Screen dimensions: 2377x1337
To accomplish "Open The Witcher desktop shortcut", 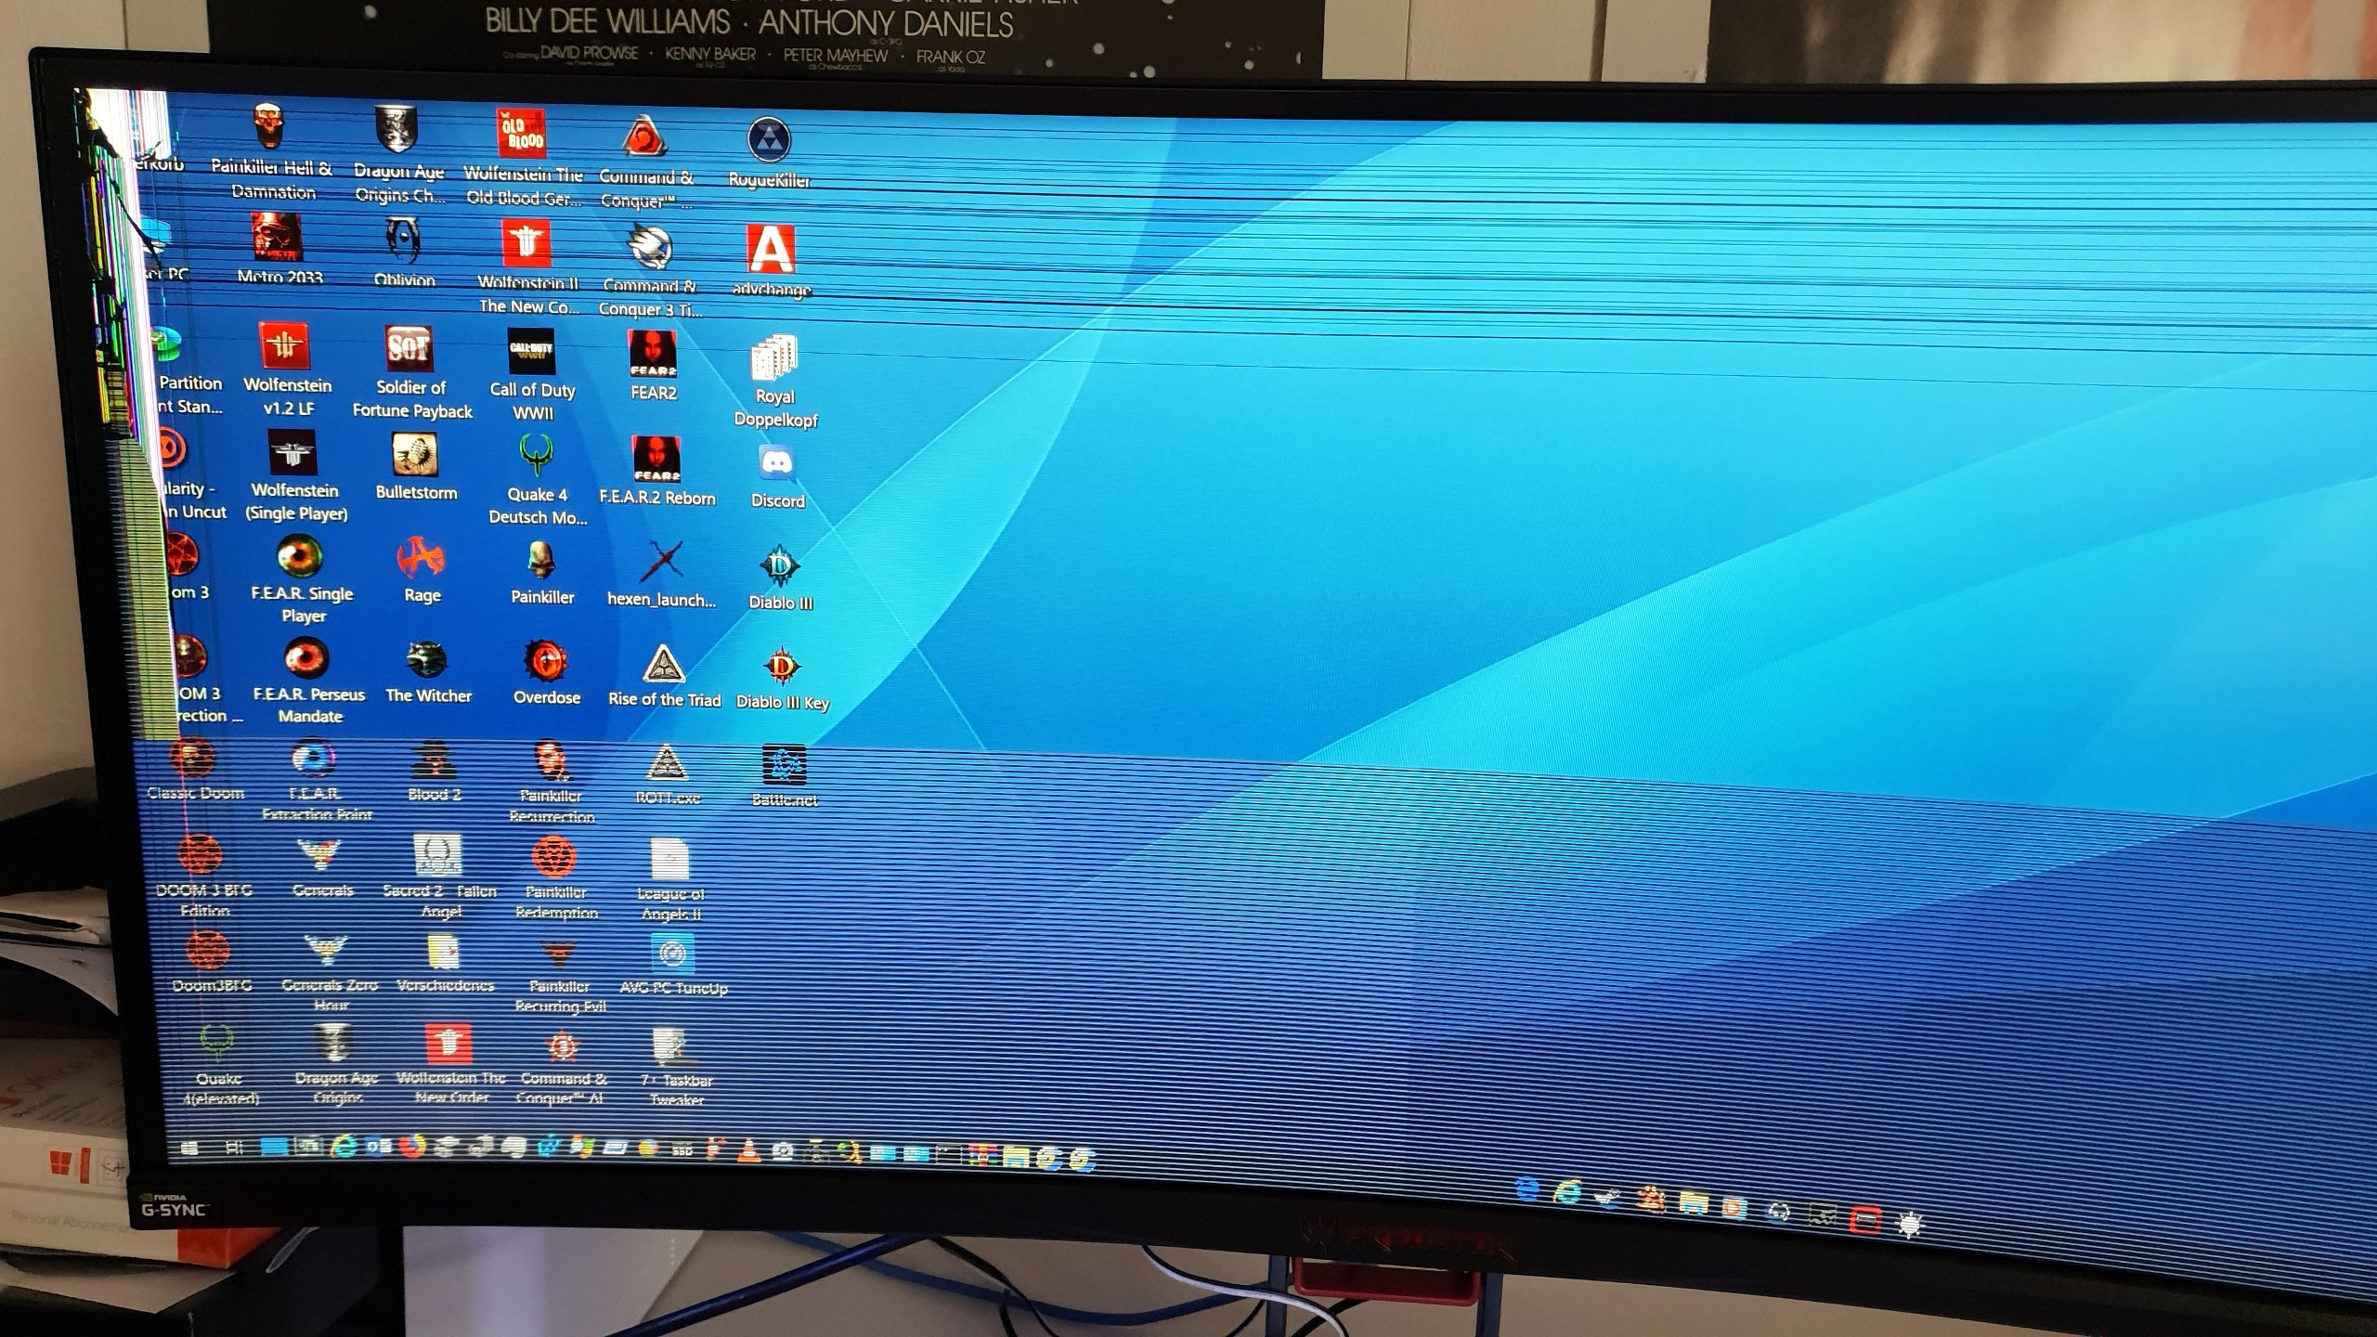I will coord(427,661).
